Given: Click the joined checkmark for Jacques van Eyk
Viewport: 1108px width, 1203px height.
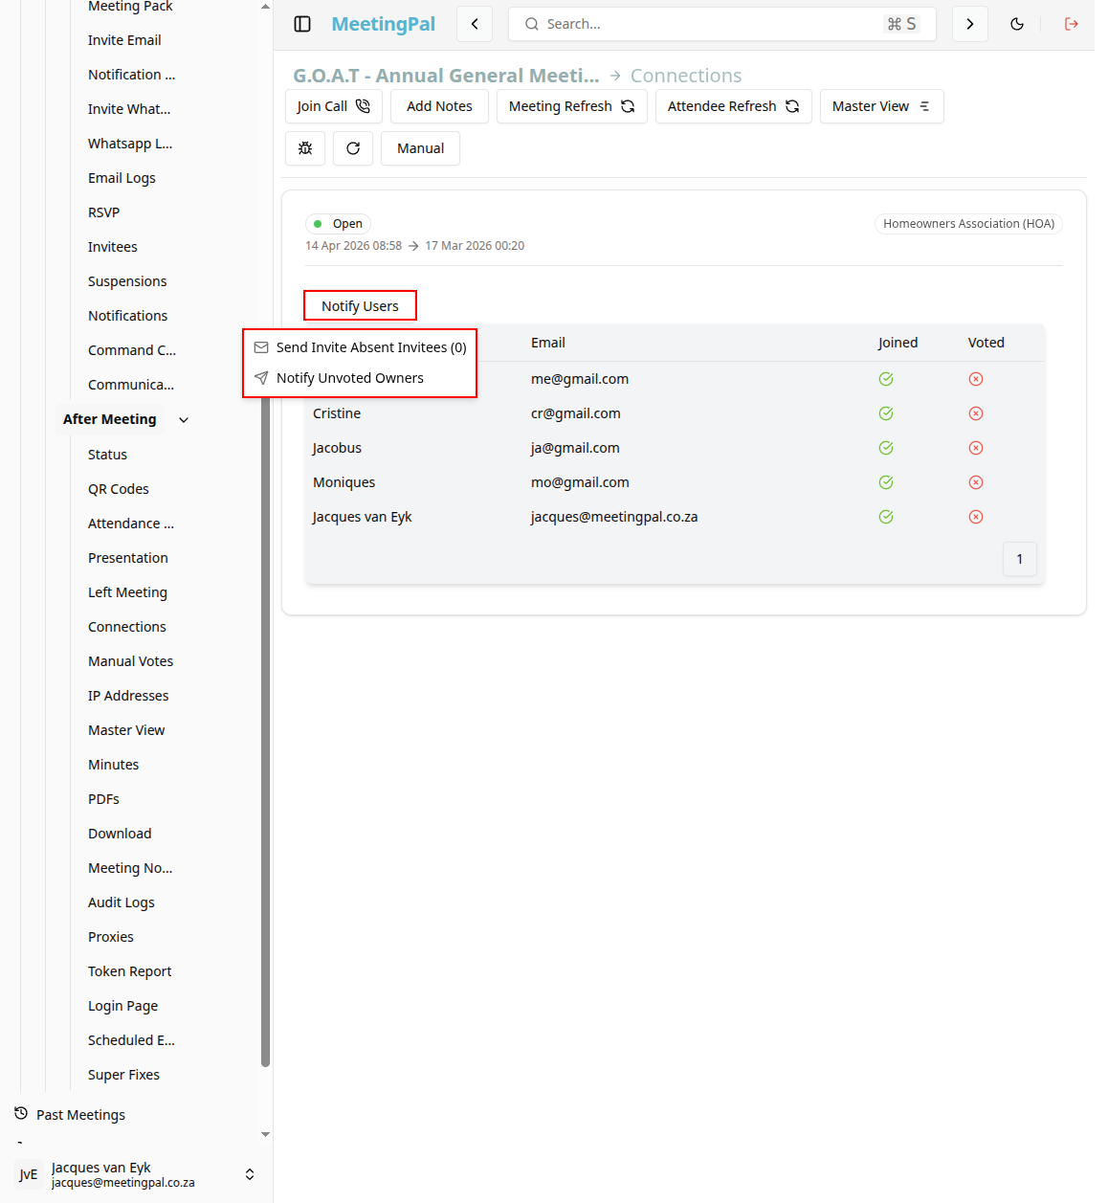Looking at the screenshot, I should 886,517.
